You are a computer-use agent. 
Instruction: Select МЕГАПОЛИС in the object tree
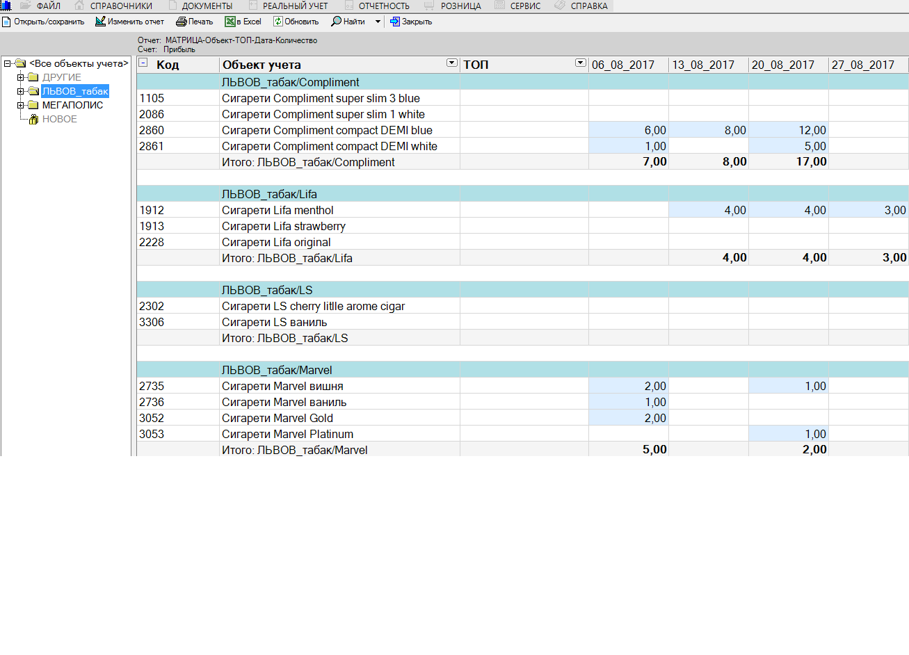coord(72,105)
